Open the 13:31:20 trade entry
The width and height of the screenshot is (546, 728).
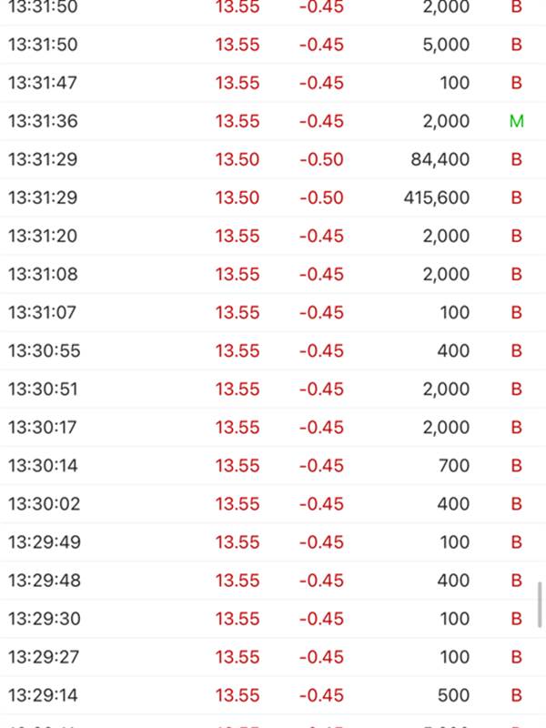point(273,236)
